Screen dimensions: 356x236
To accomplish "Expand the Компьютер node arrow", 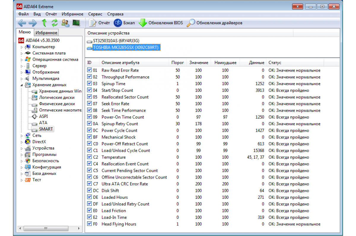I will (x=21, y=47).
